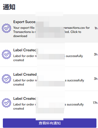Click the badge icon of the first Label Created notification

coord(6,54)
